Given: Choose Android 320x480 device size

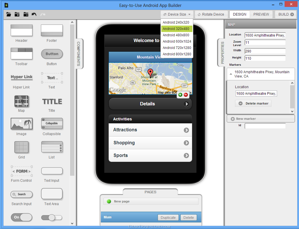Looking at the screenshot, I should [x=177, y=29].
